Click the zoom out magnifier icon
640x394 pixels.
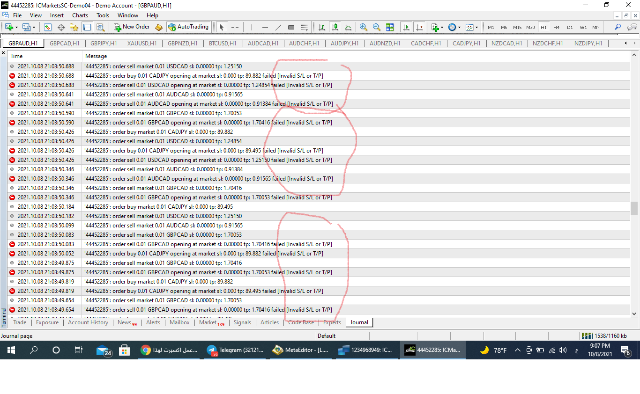(x=376, y=27)
